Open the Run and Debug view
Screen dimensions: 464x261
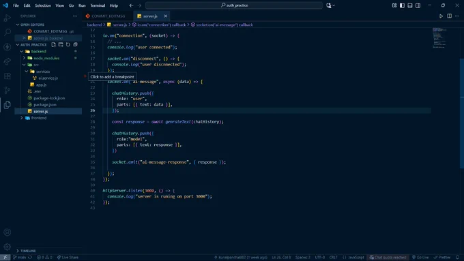7,18
